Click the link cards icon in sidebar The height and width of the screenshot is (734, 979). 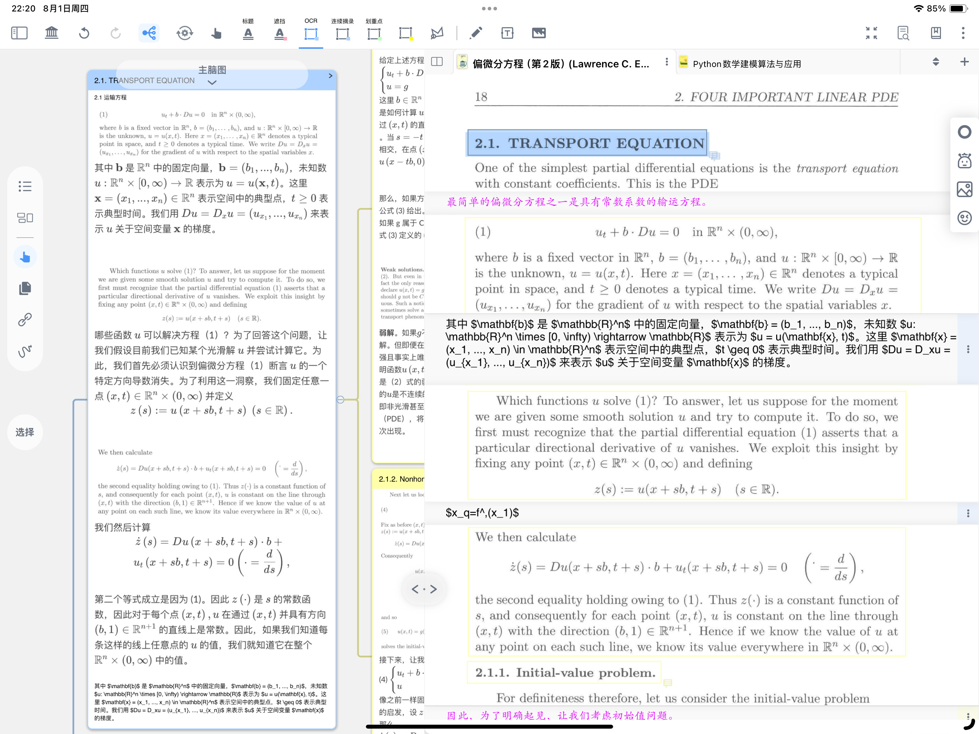pyautogui.click(x=25, y=320)
